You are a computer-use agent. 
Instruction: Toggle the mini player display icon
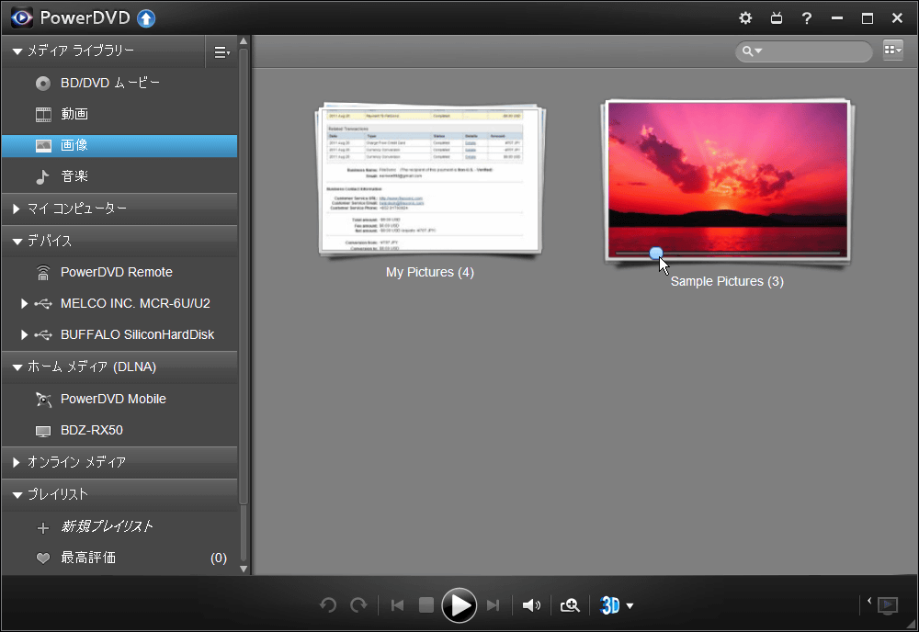(x=887, y=604)
